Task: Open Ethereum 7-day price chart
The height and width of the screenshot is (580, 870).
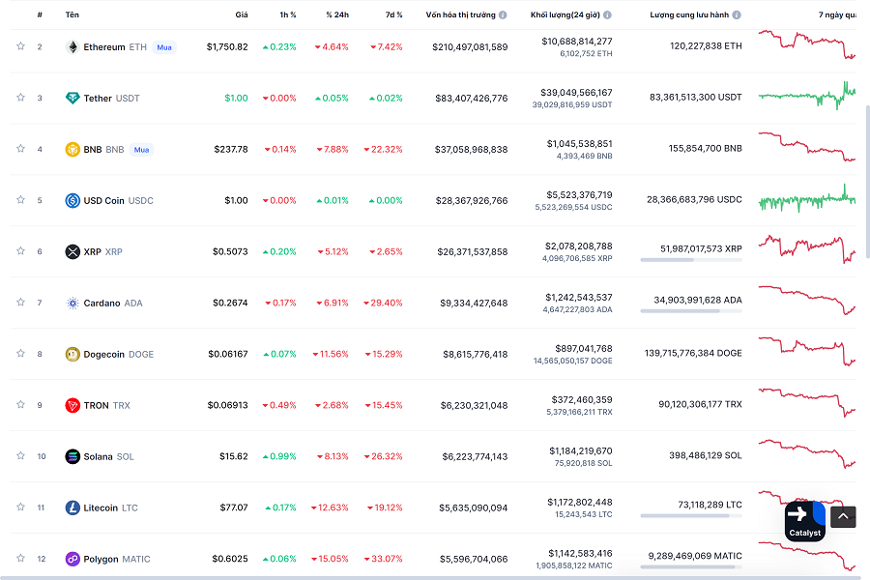Action: pos(807,45)
